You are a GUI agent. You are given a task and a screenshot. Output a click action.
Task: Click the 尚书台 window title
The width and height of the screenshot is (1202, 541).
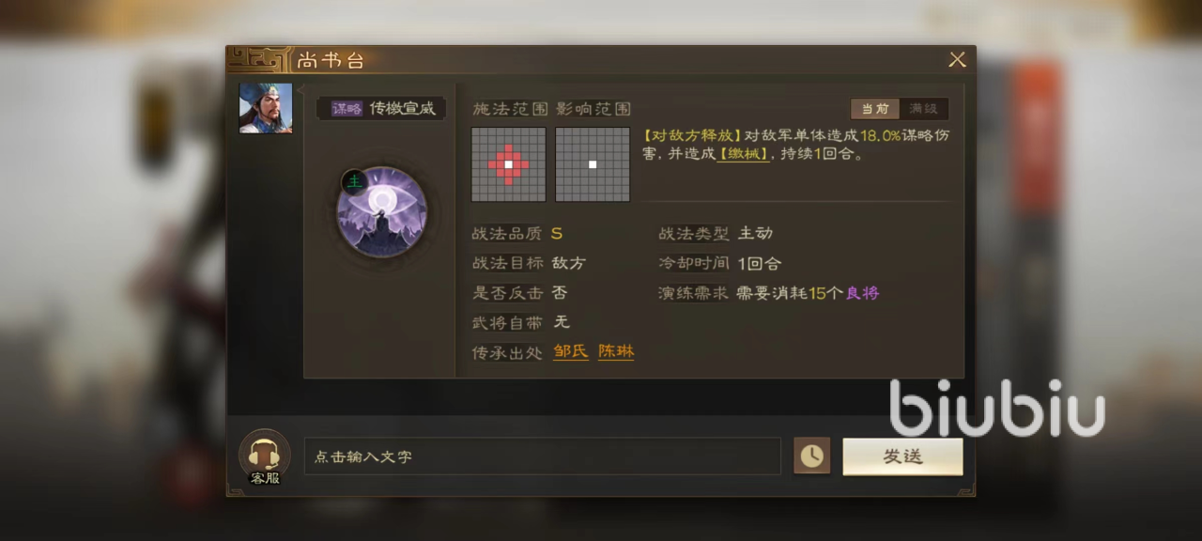click(x=331, y=61)
